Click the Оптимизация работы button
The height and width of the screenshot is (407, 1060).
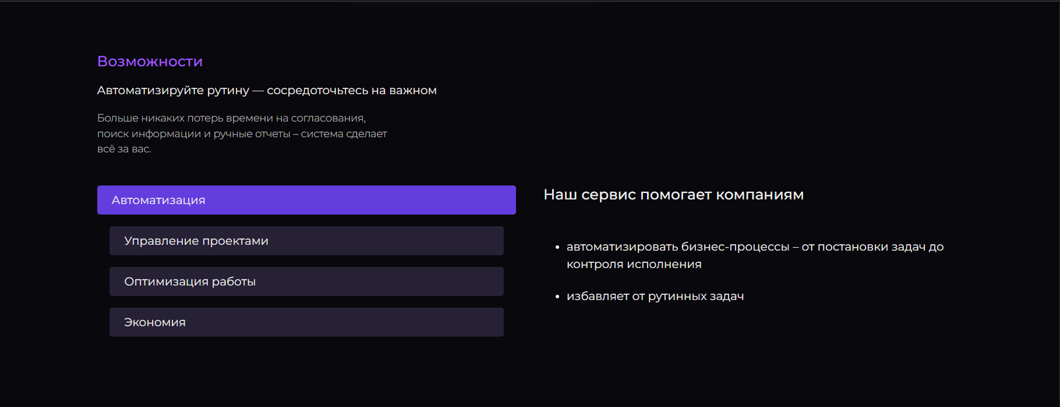click(x=306, y=281)
